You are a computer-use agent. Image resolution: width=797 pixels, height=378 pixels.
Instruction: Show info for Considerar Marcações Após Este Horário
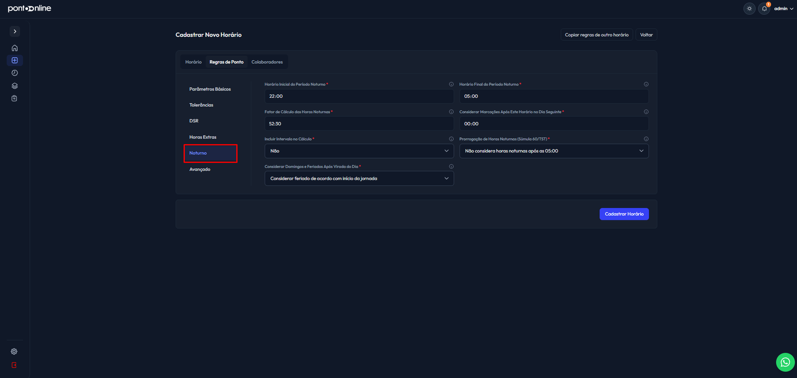tap(646, 112)
